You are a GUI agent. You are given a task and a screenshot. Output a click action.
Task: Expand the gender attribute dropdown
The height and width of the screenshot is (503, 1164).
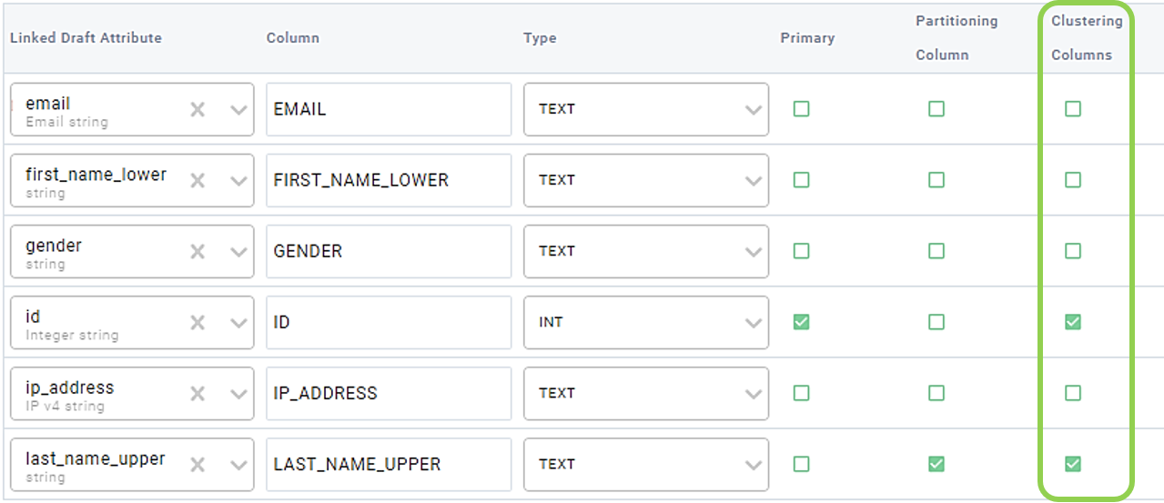tap(238, 251)
